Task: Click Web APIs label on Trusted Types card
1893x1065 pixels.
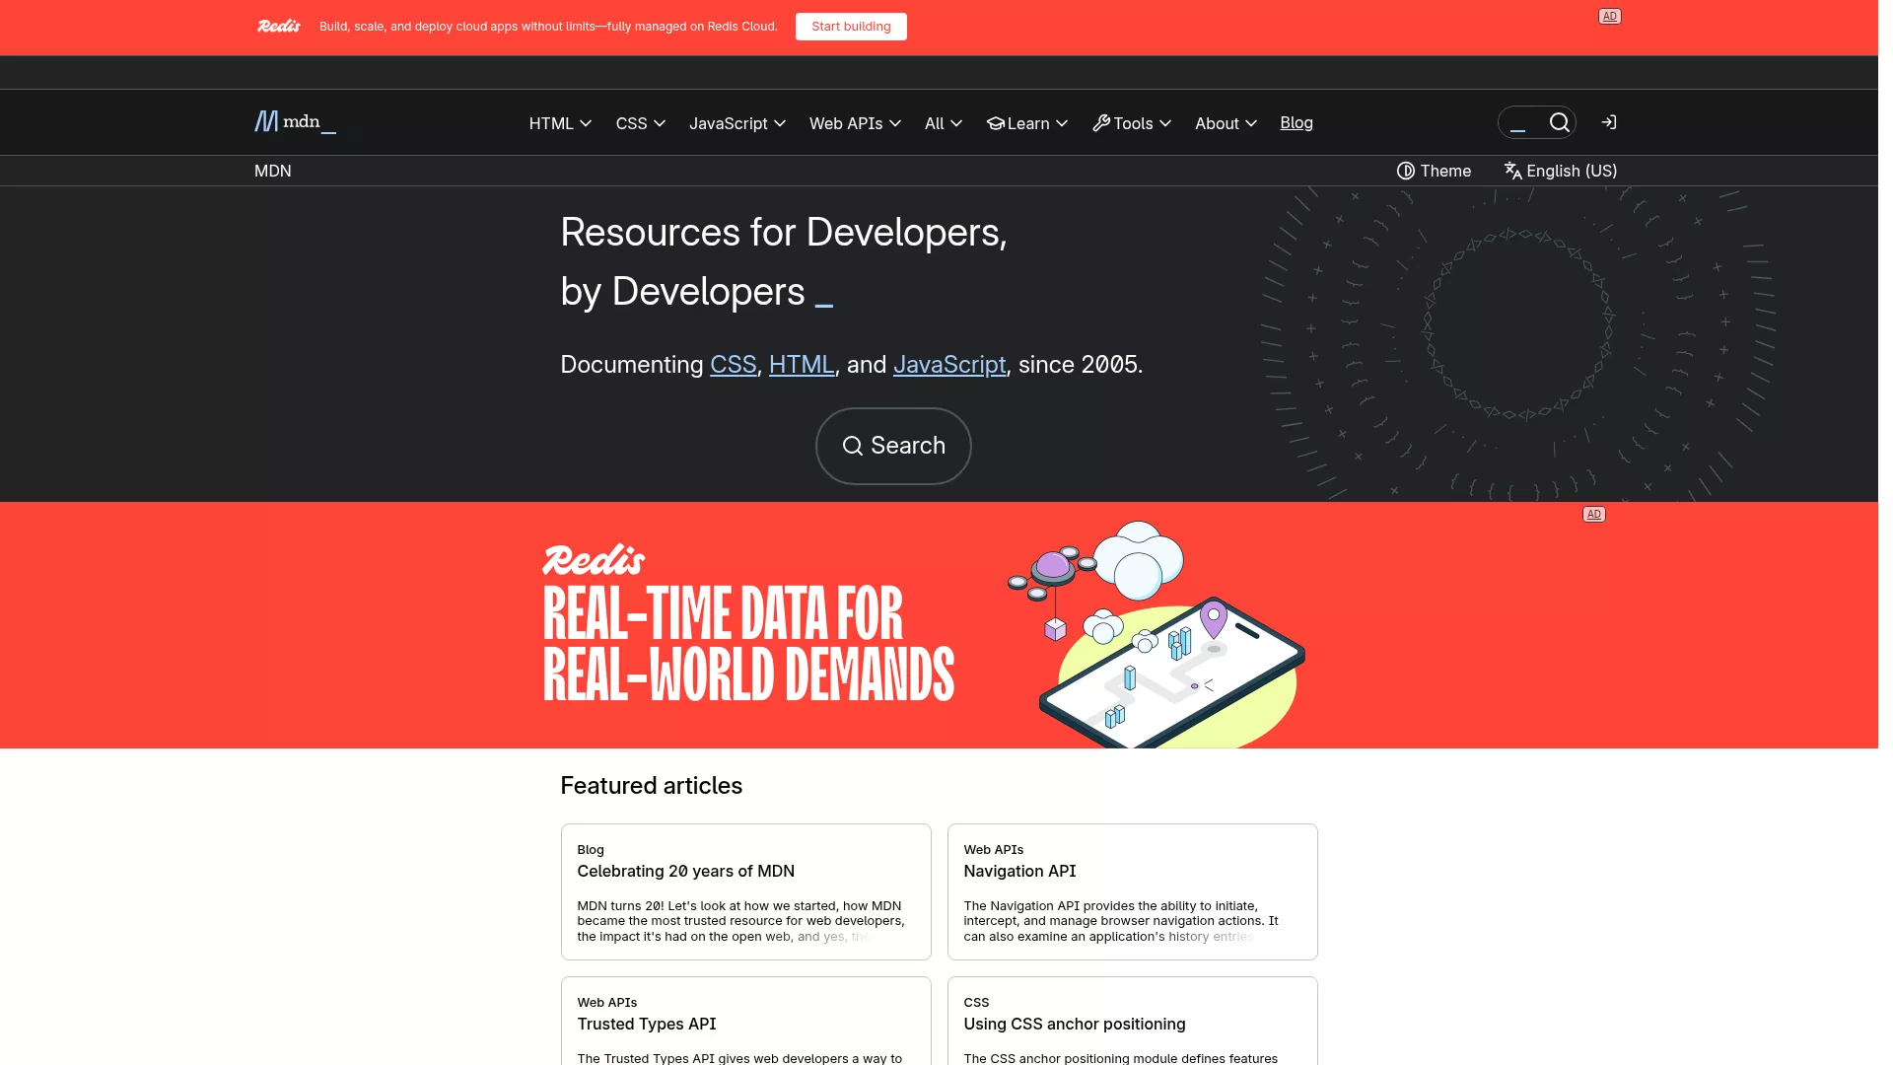Action: [606, 1003]
